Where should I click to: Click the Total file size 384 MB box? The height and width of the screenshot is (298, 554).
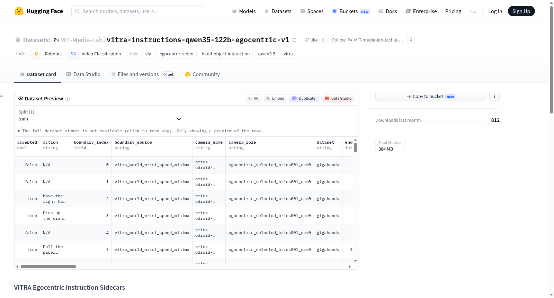(x=390, y=146)
